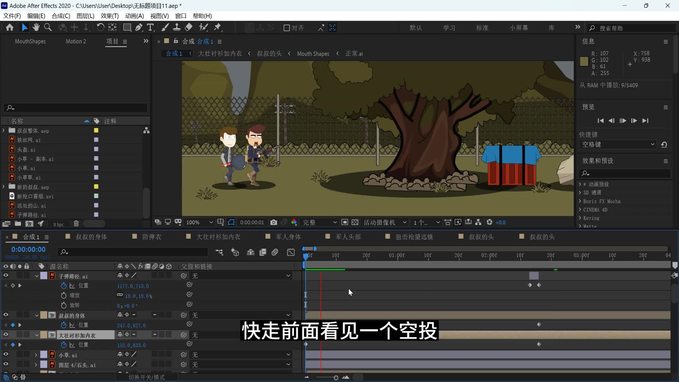The image size is (679, 382).
Task: Expand the 叔叔整体.aep folder
Action: [x=4, y=131]
